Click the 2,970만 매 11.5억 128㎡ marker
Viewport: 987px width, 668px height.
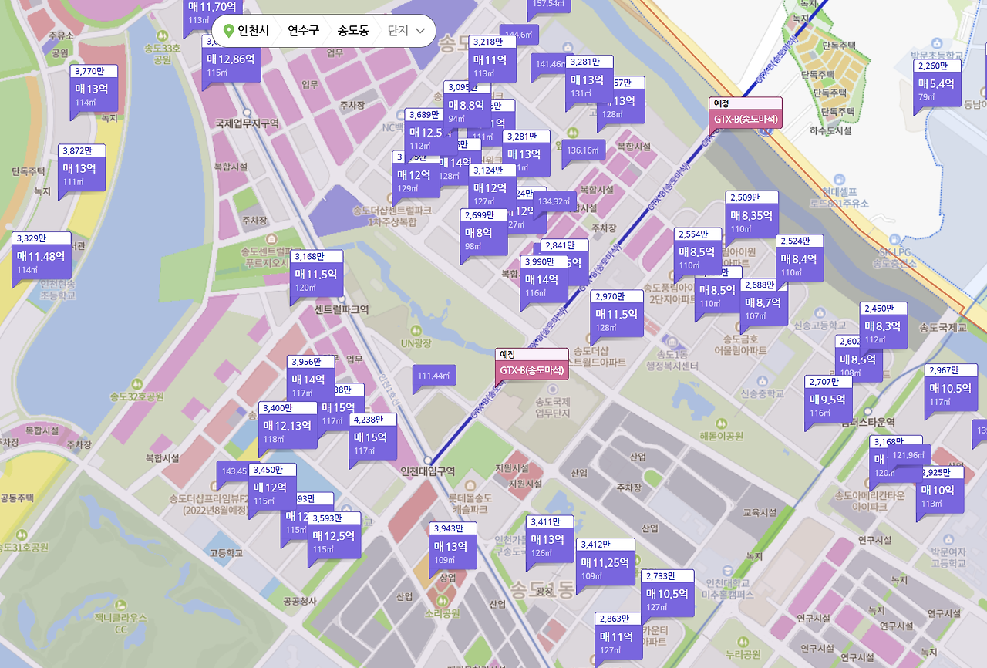click(617, 314)
